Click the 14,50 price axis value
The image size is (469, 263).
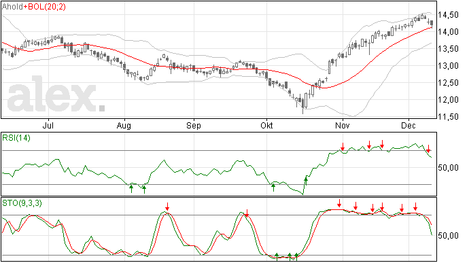click(x=448, y=15)
